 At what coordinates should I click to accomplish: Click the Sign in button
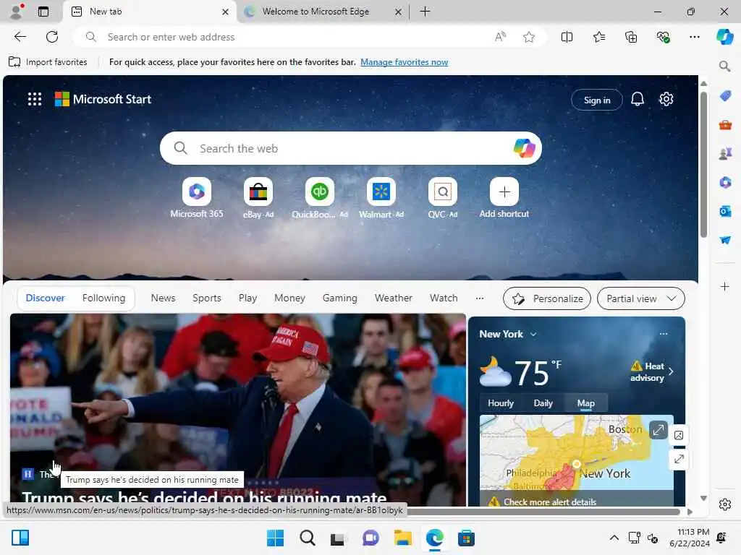(x=597, y=100)
